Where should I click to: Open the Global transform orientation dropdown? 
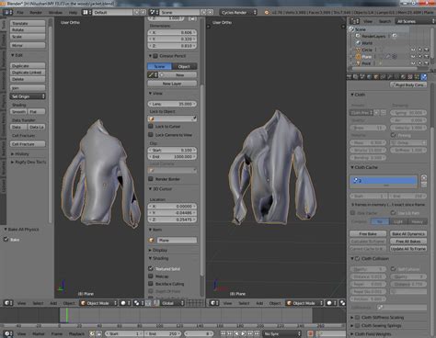(172, 303)
